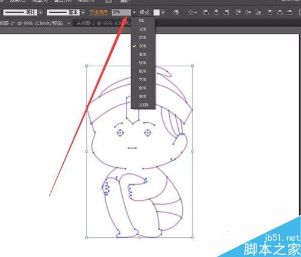Choose 90% in the opacity list
The height and width of the screenshot is (257, 301).
coord(143,96)
